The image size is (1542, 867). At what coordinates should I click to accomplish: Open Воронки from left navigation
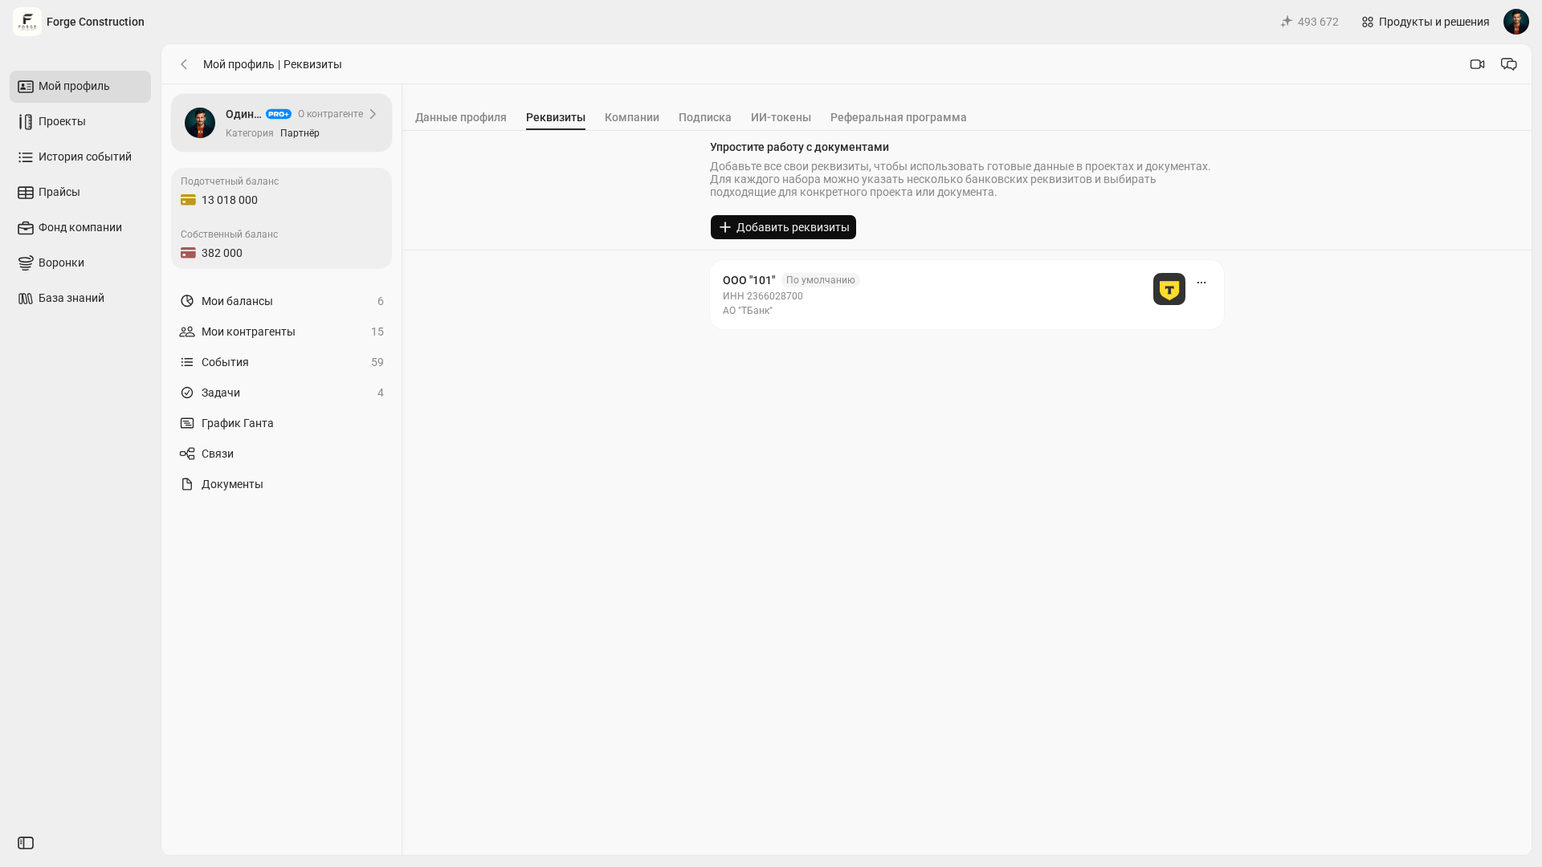(x=80, y=263)
